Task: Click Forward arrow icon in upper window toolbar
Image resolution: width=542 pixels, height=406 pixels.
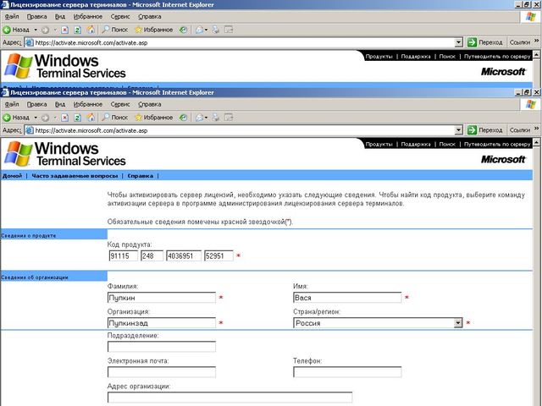Action: coord(45,30)
